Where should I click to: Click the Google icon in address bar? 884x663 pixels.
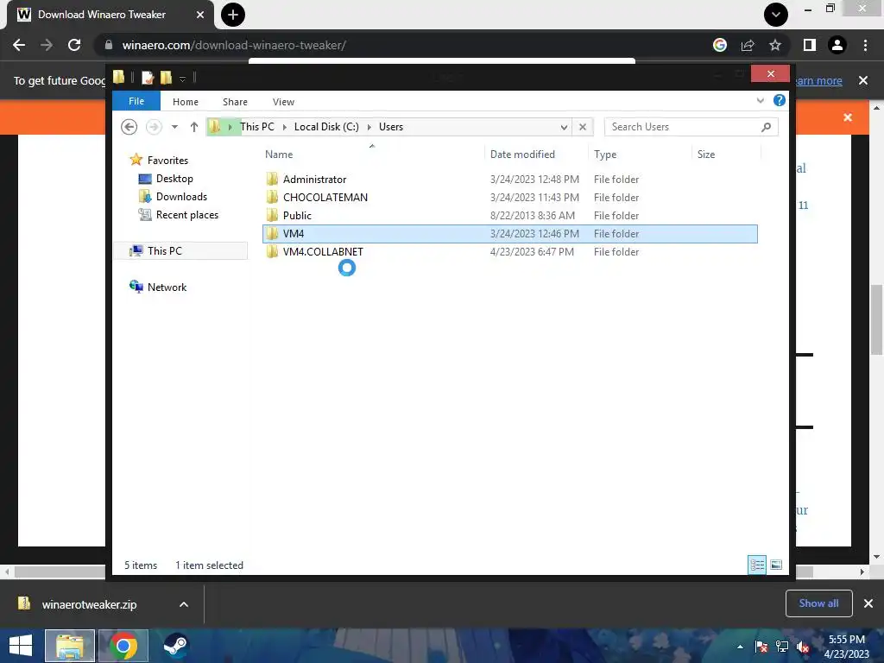[720, 45]
